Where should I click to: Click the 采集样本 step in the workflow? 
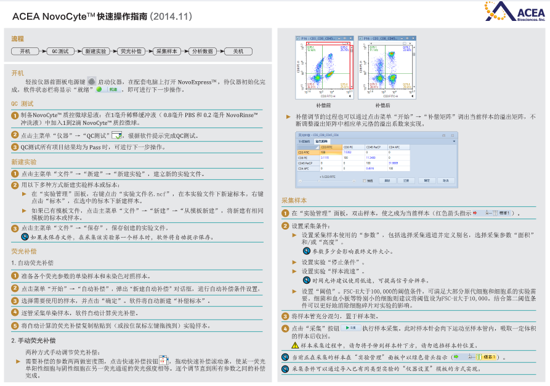[x=167, y=51]
